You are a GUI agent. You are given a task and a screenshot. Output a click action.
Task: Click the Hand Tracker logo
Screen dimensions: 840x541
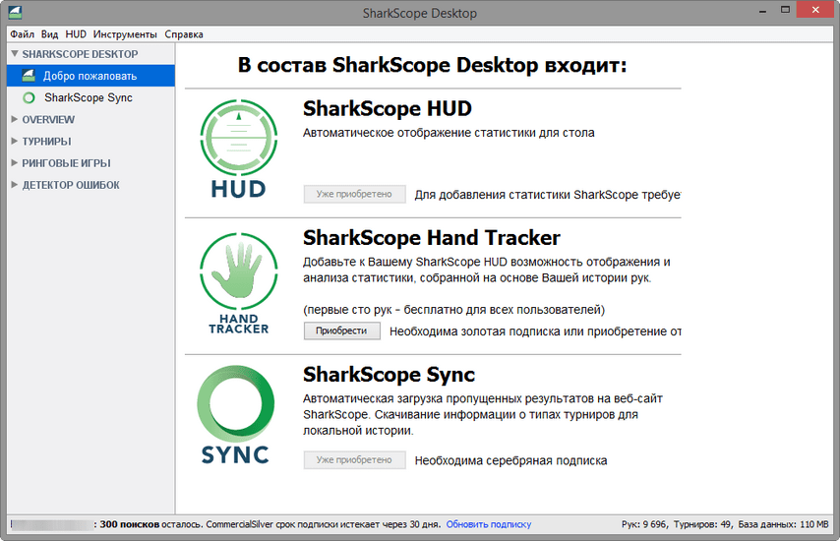[238, 283]
